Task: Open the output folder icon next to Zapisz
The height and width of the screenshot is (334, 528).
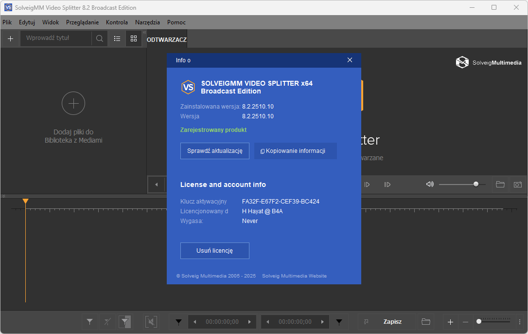Action: 425,322
